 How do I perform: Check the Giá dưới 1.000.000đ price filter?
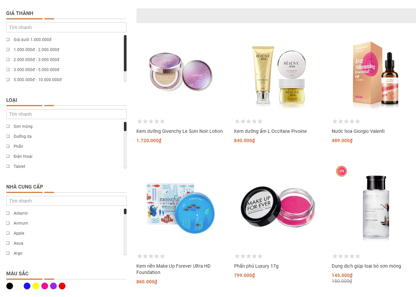[8, 39]
